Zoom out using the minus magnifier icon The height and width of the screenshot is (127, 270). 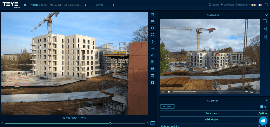click(x=152, y=28)
